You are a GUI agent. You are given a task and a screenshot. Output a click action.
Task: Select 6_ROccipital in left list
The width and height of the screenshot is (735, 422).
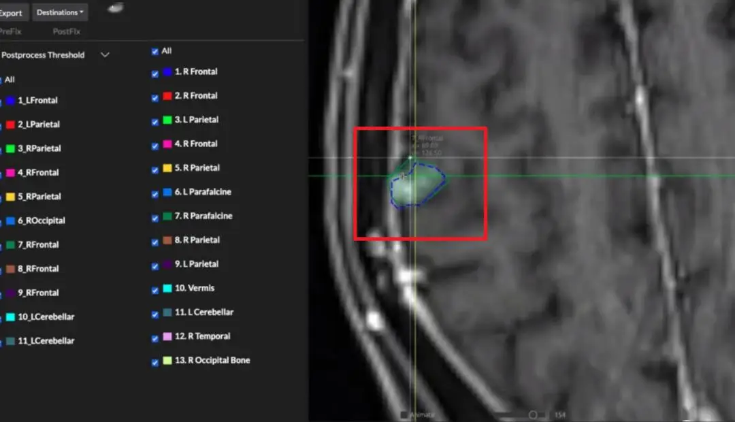coord(42,221)
